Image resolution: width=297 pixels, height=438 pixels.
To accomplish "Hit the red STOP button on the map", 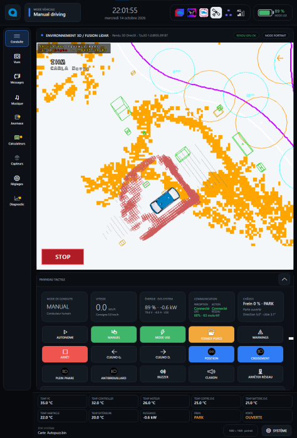I will 63,257.
